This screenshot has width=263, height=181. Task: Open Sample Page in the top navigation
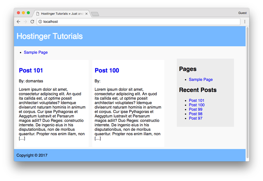[36, 52]
